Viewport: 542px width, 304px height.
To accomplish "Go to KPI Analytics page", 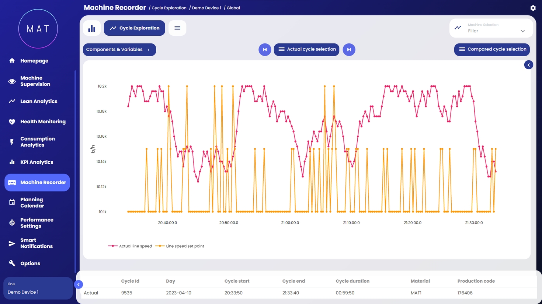I will (x=37, y=162).
